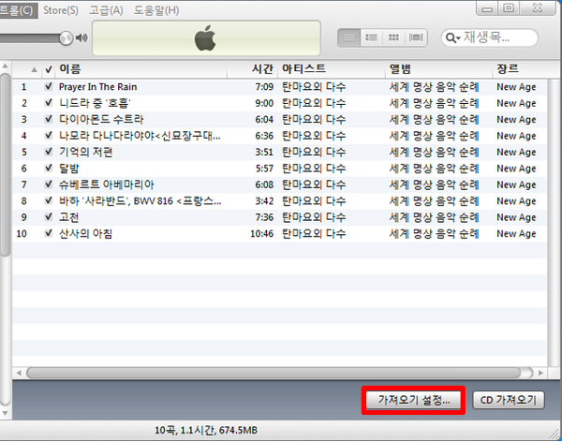Click the horizontal scrollbar right arrow
Viewport: 562px width, 442px height.
[540, 374]
